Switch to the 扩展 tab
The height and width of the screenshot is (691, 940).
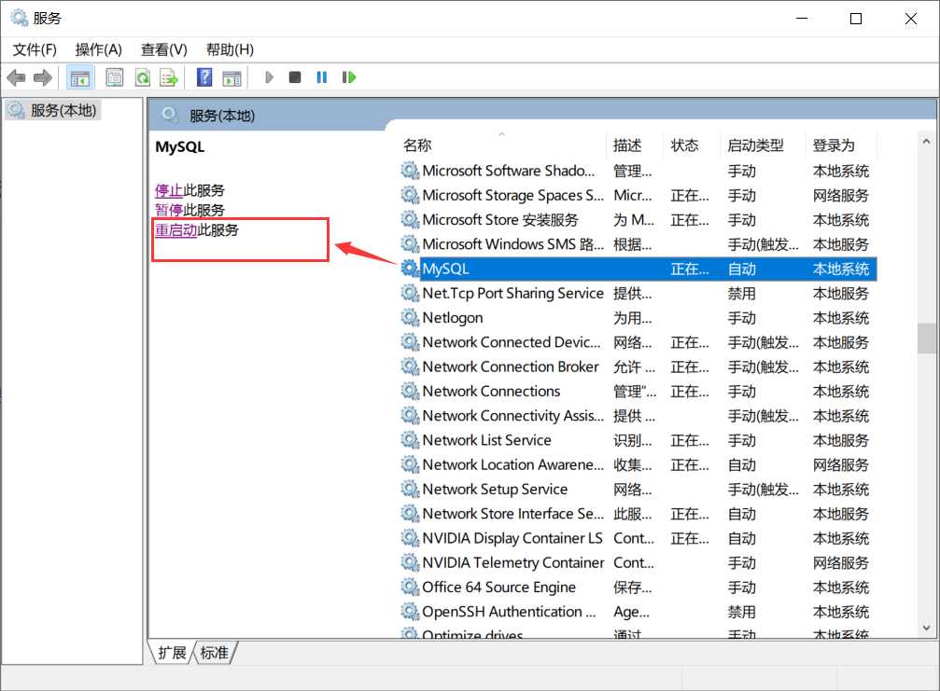172,653
